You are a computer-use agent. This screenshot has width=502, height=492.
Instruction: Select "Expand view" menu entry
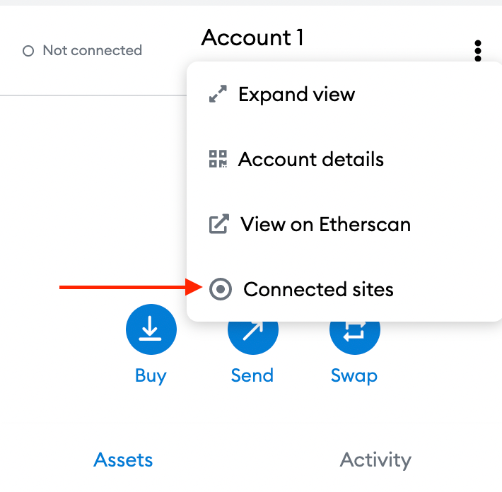(x=296, y=95)
